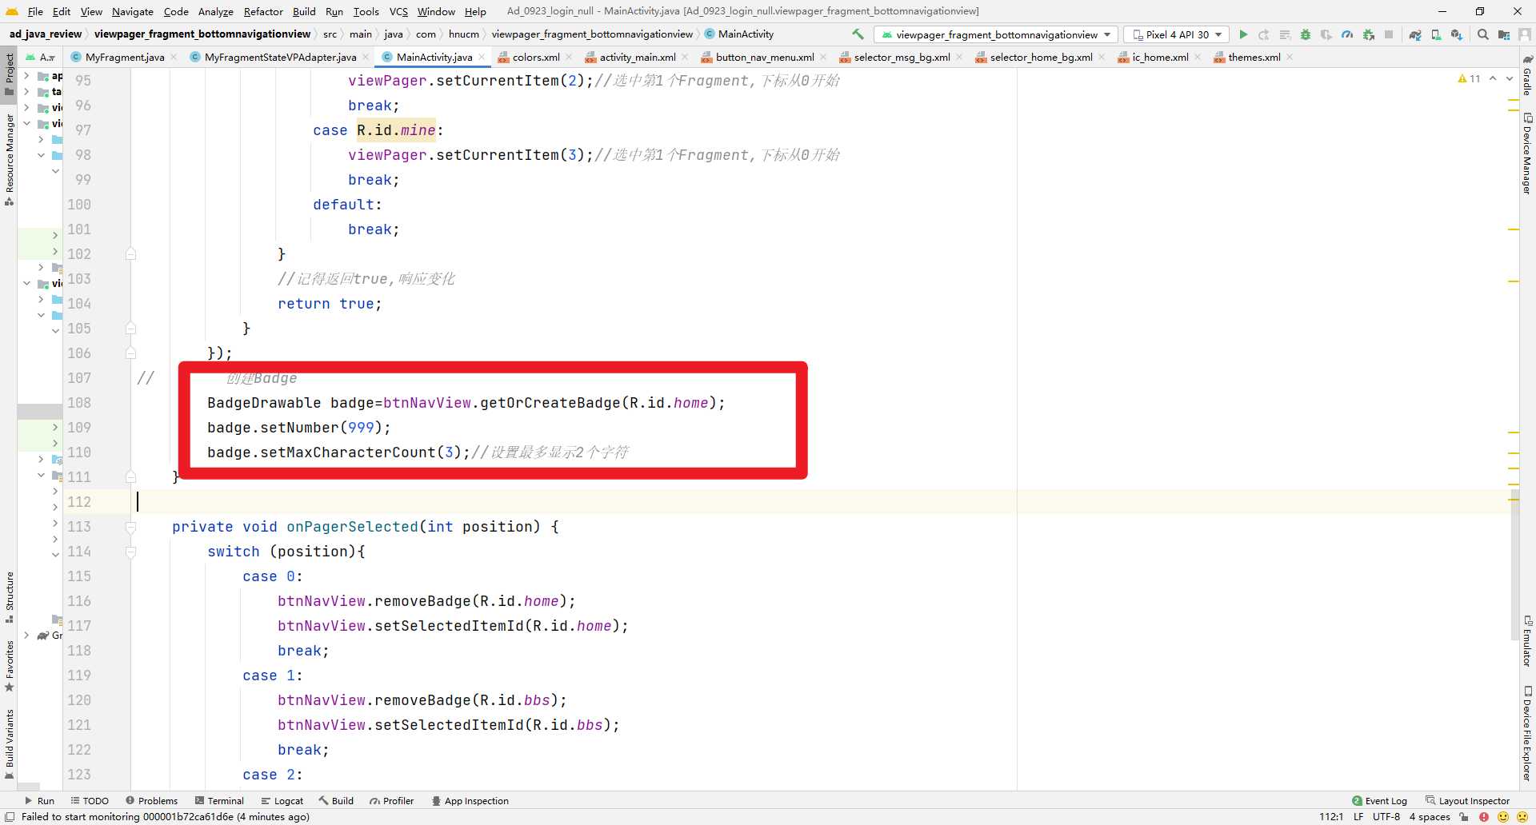Open the Event Log panel
1536x825 pixels.
tap(1379, 801)
